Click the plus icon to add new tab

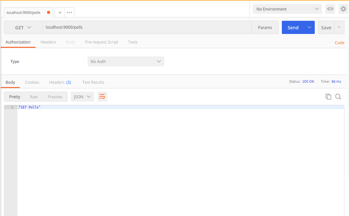pyautogui.click(x=60, y=13)
